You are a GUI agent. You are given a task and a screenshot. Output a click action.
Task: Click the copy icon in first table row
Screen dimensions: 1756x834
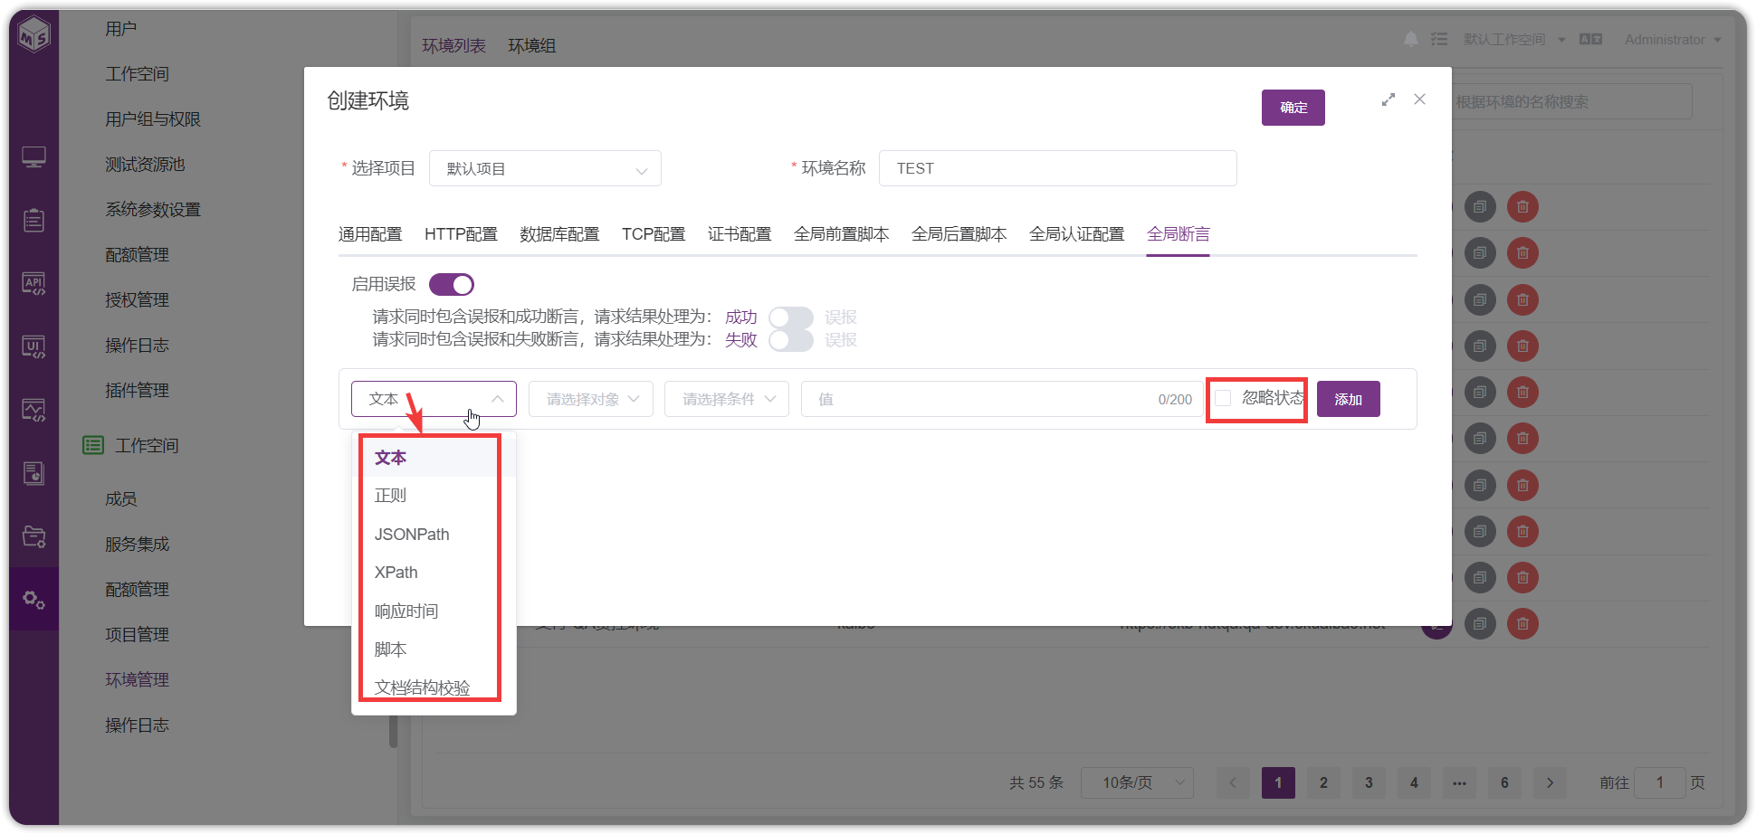tap(1480, 207)
